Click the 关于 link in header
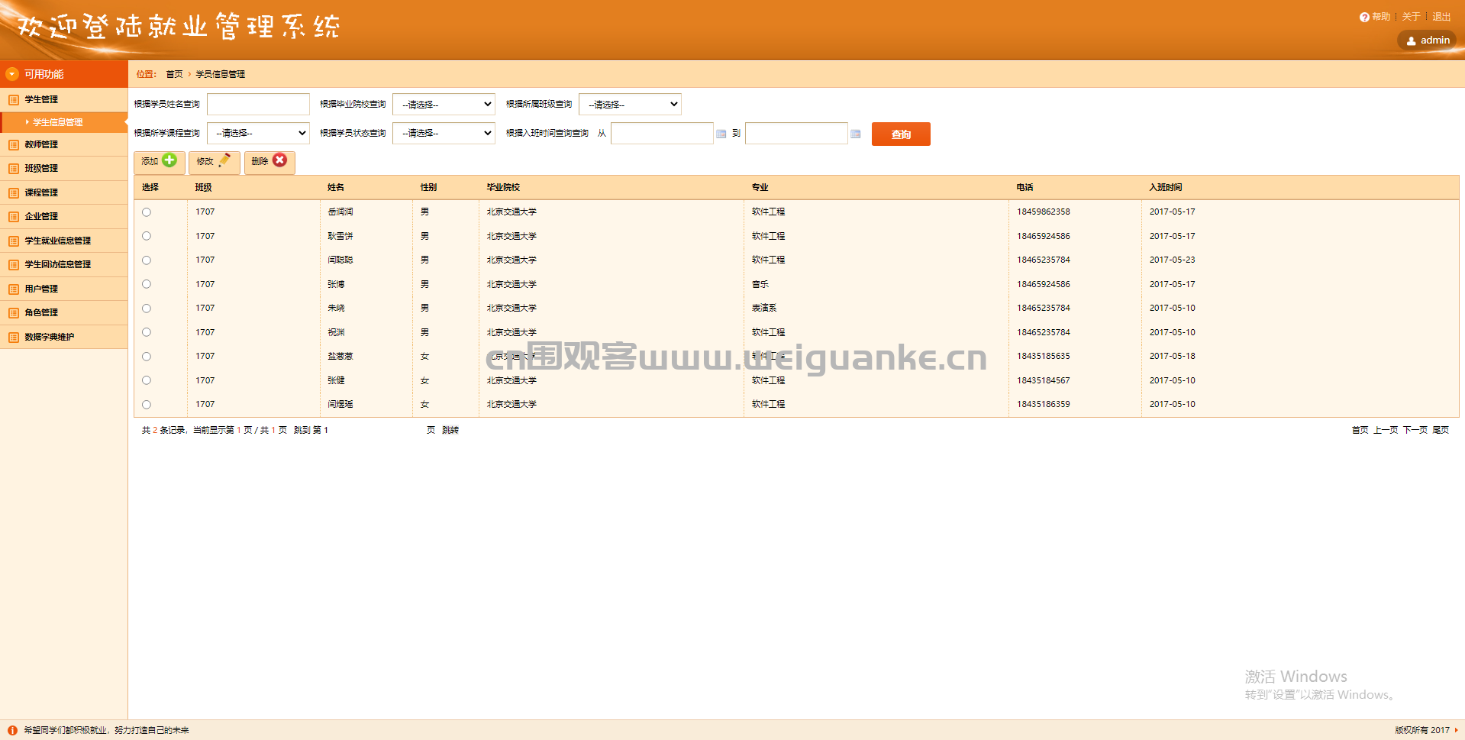Screen dimensions: 1465x740 (1411, 17)
